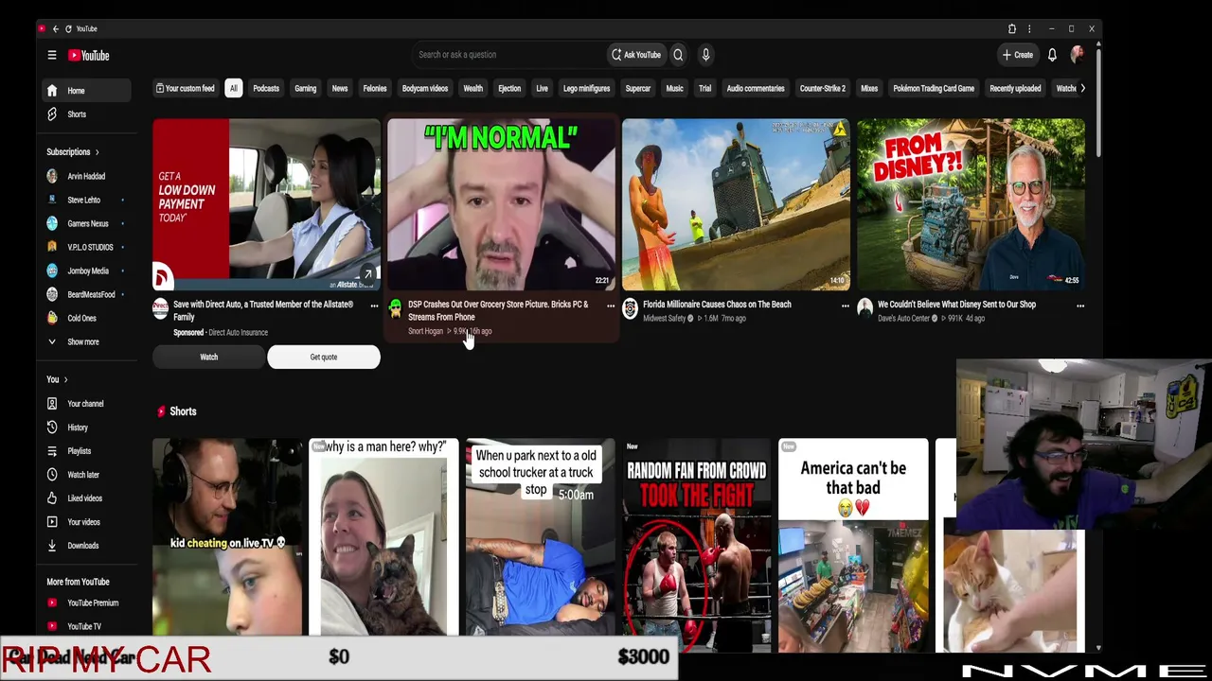
Task: Open the browser extensions icon
Action: (1011, 29)
